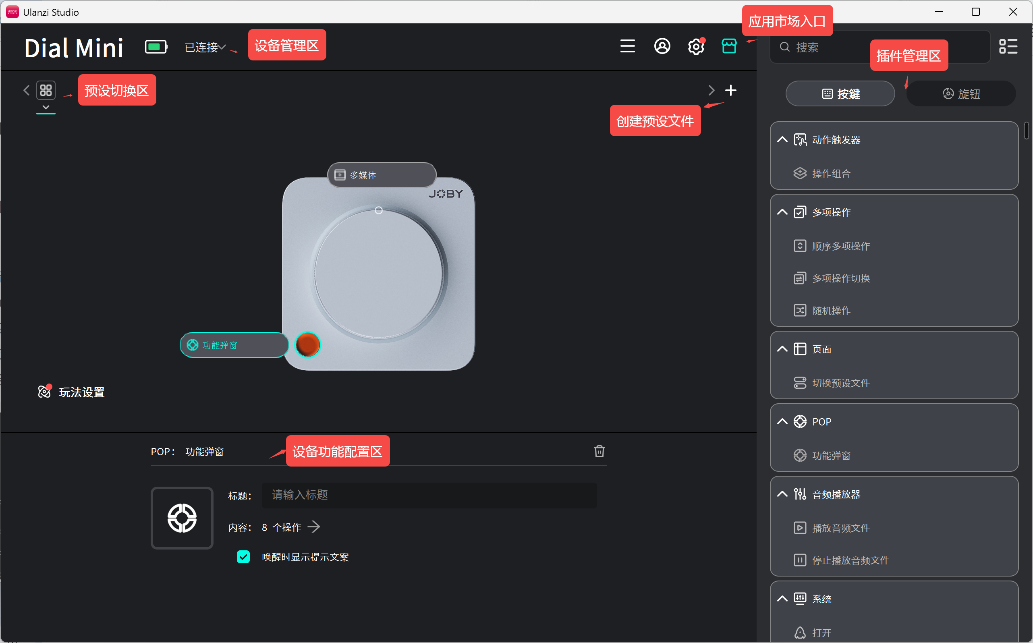Collapse the 系统 group
The image size is (1033, 643).
click(782, 599)
